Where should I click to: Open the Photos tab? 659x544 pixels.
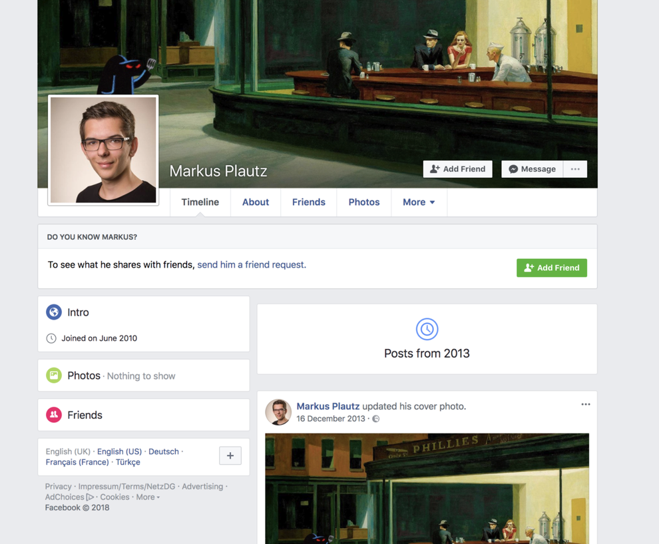[x=364, y=202]
